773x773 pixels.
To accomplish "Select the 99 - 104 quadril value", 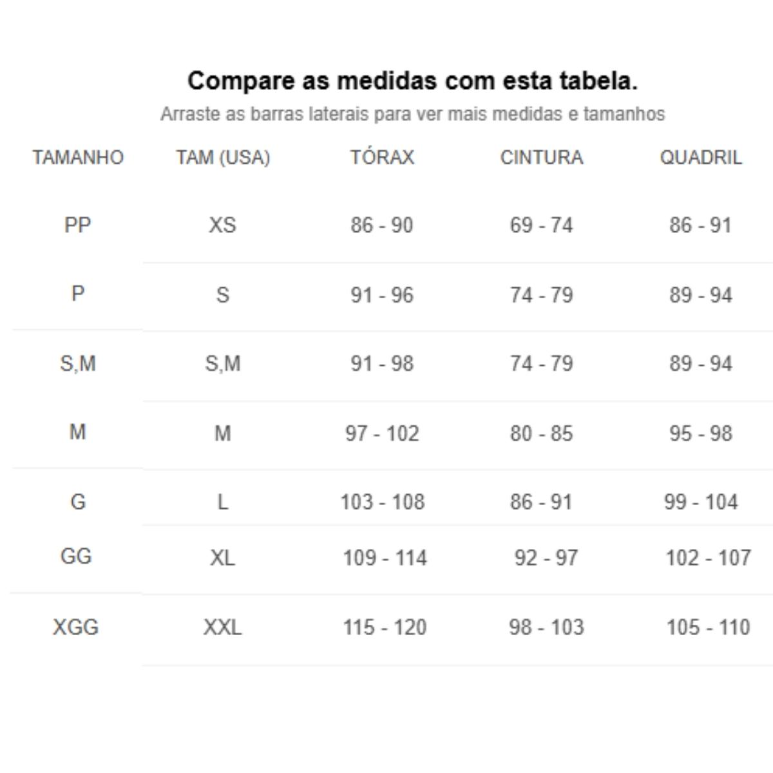I will 701,502.
